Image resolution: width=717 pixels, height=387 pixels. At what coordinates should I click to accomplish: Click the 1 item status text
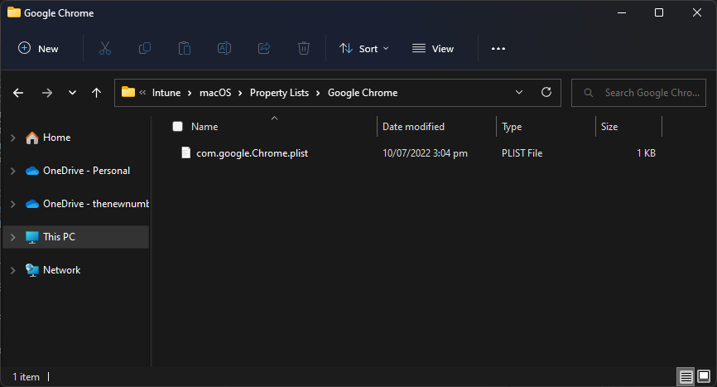[x=26, y=377]
